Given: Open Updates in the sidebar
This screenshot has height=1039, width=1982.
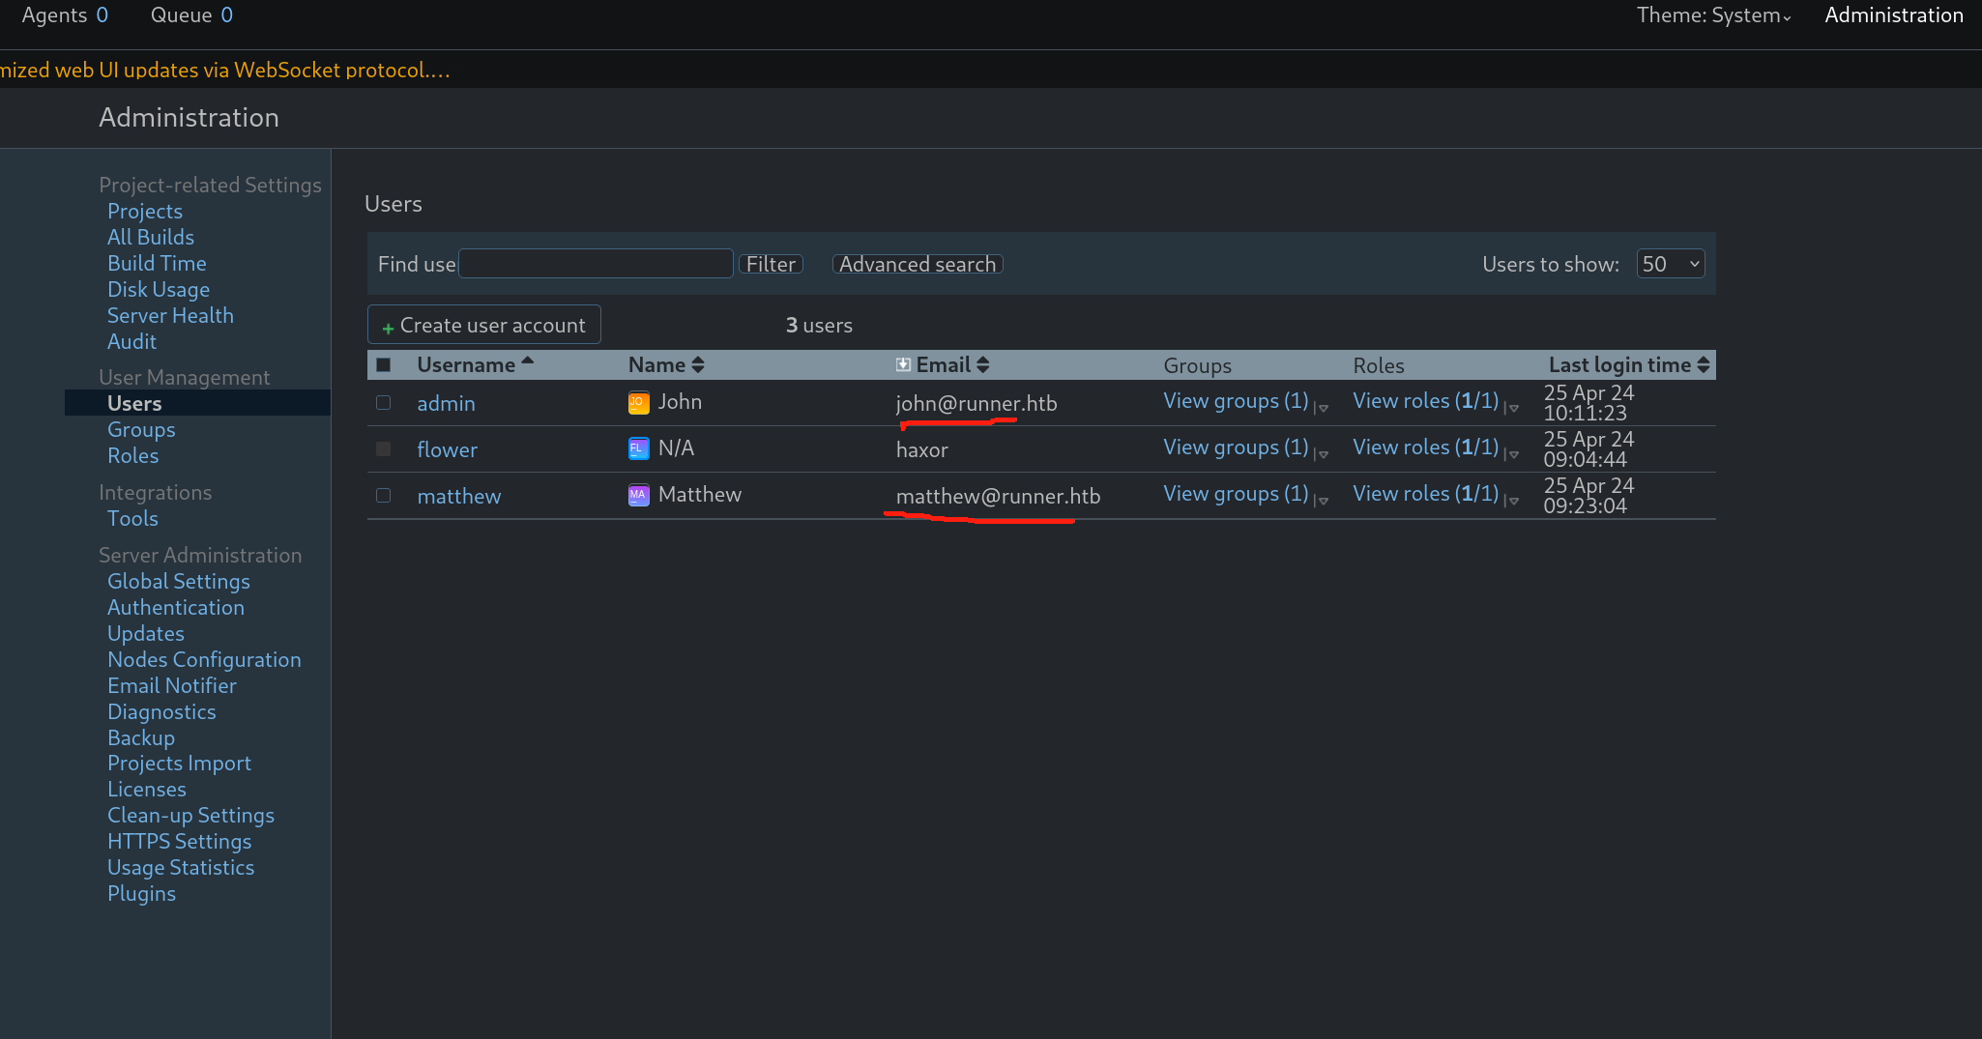Looking at the screenshot, I should point(146,633).
